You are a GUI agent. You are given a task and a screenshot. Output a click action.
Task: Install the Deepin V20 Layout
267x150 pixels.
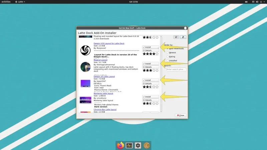[151, 47]
